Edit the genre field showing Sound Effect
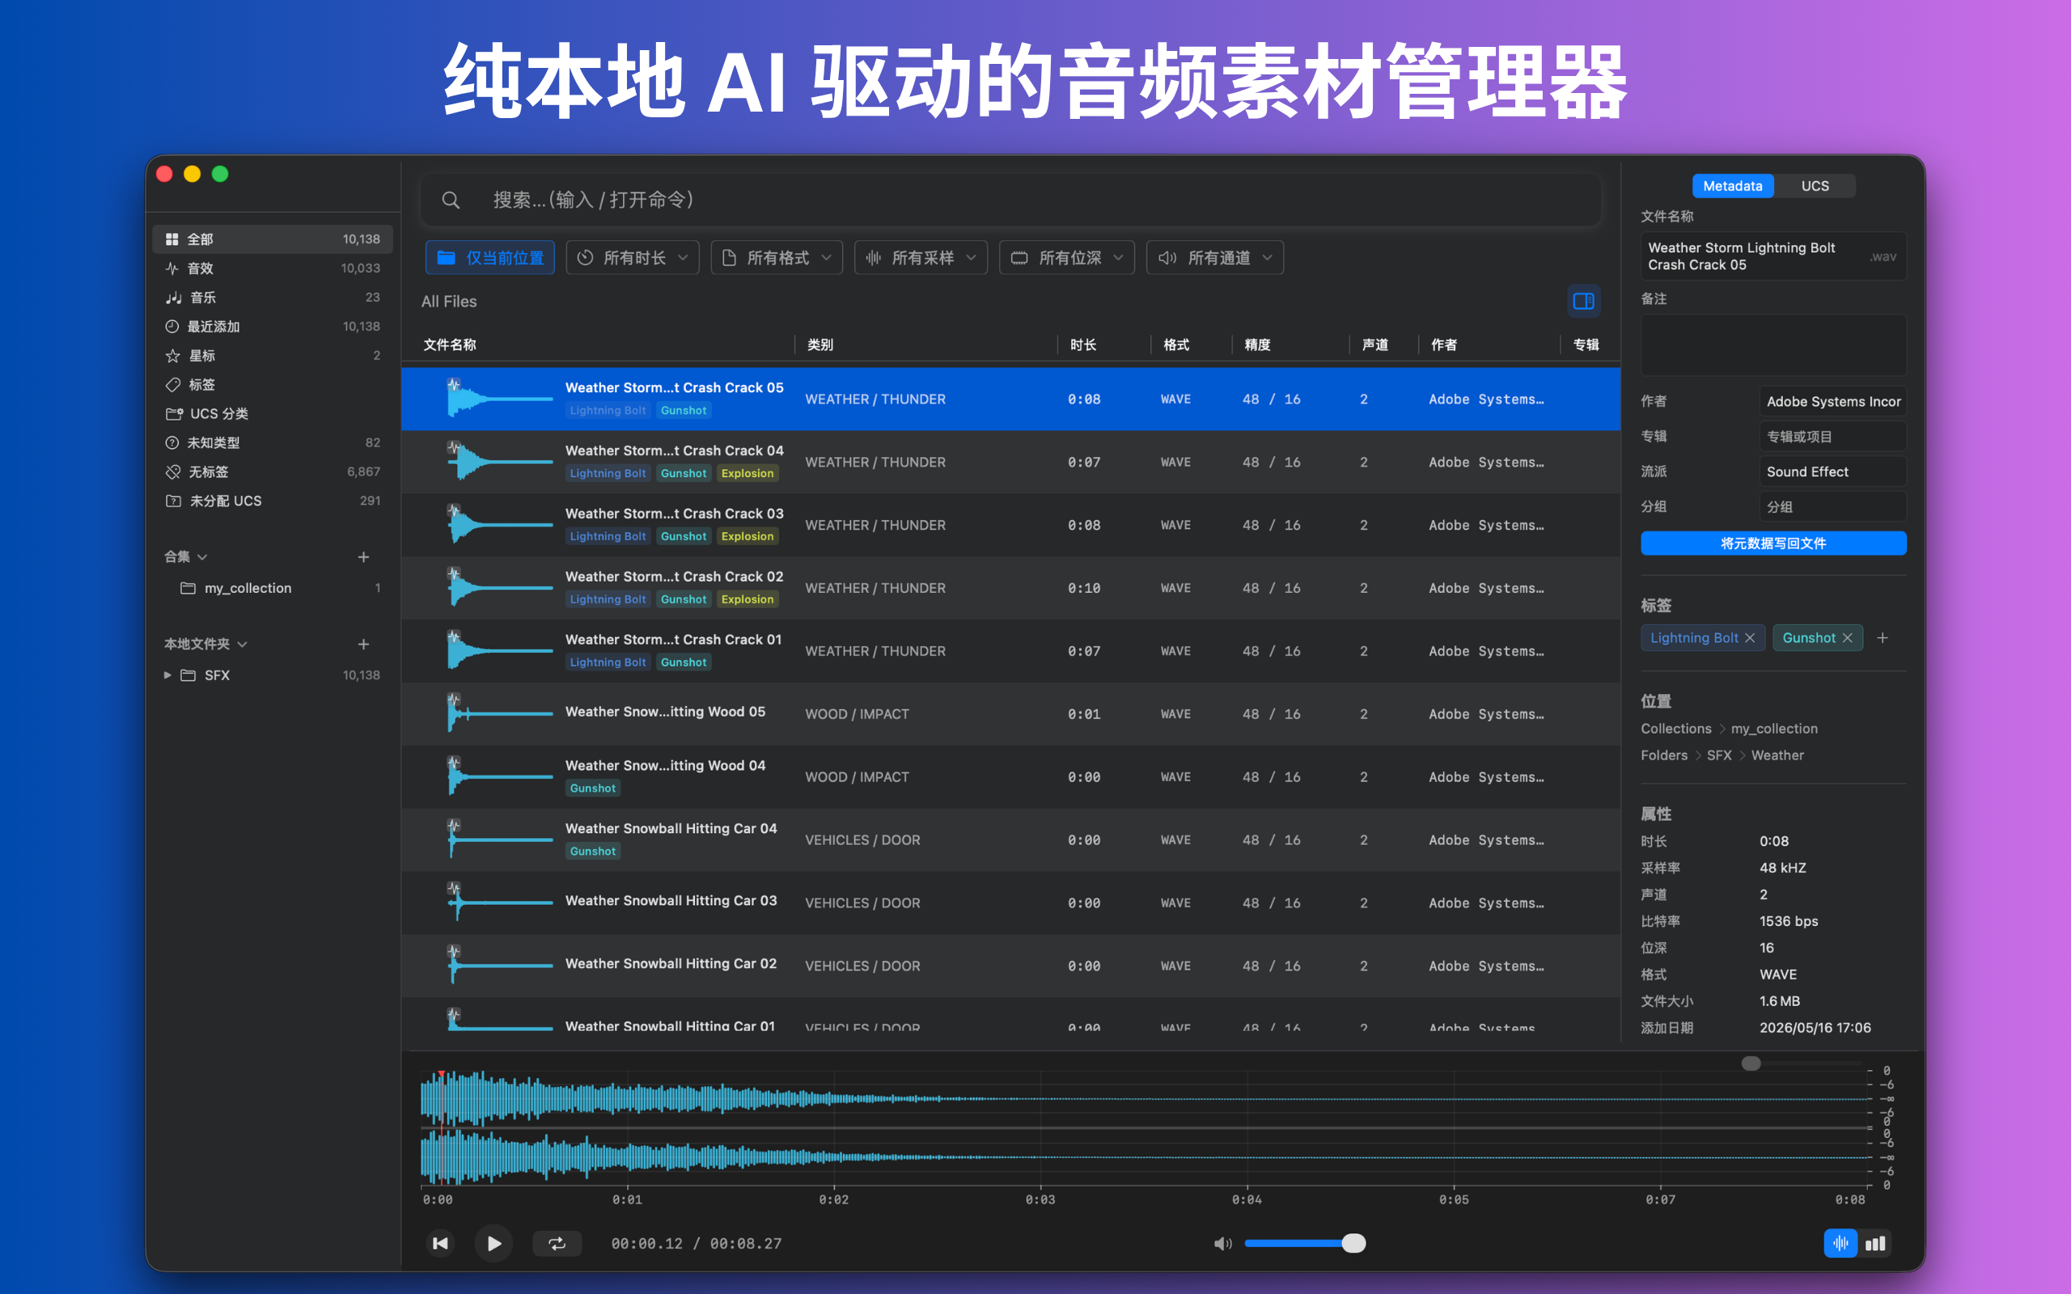This screenshot has width=2071, height=1294. point(1832,472)
